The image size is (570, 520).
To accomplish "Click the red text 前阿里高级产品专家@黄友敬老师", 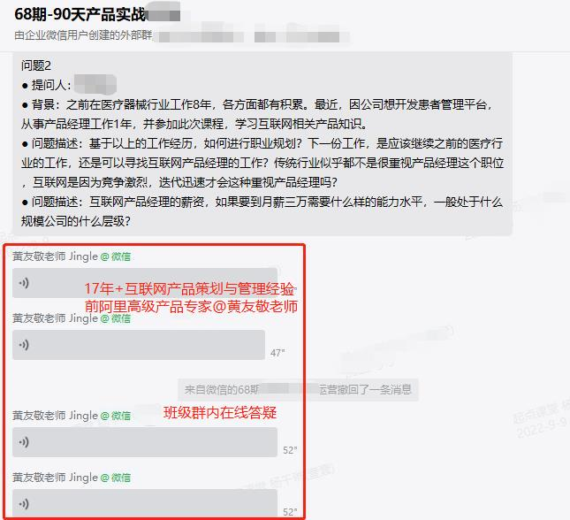I will coord(191,306).
